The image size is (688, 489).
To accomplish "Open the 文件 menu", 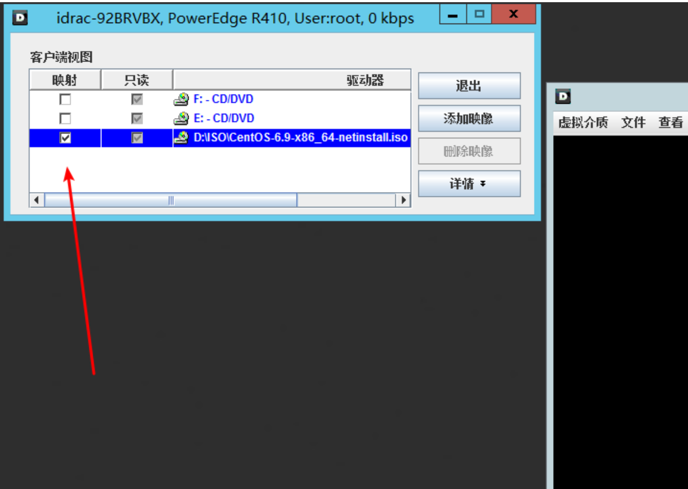I will pyautogui.click(x=633, y=122).
